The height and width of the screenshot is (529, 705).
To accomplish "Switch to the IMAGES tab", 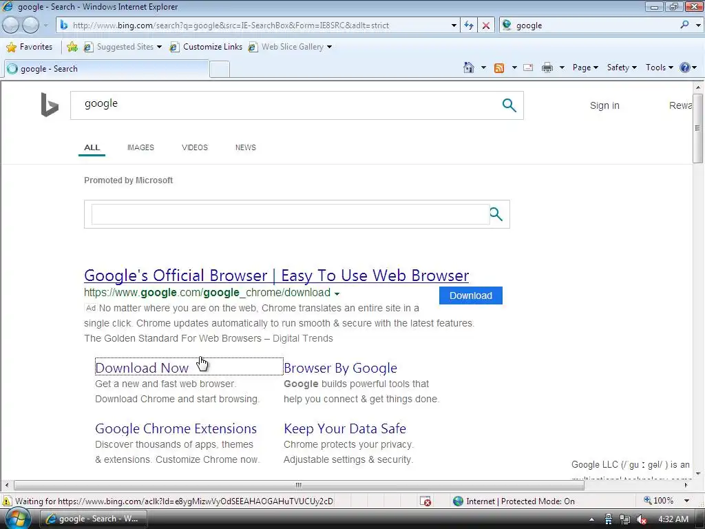I will (140, 147).
